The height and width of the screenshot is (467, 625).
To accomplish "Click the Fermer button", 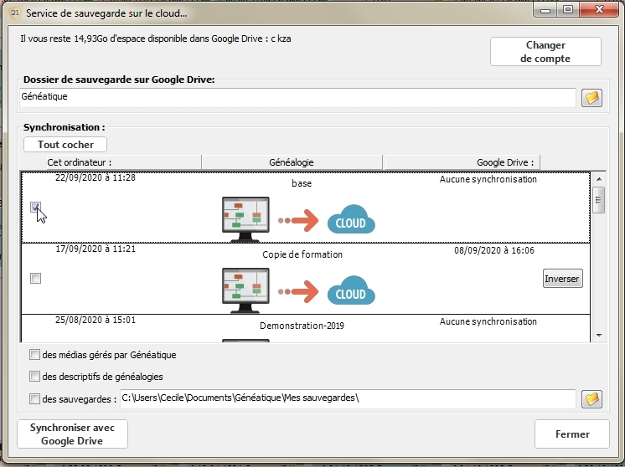I will [x=572, y=434].
